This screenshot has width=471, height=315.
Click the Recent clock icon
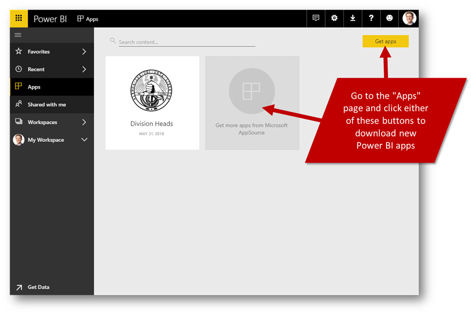point(19,69)
